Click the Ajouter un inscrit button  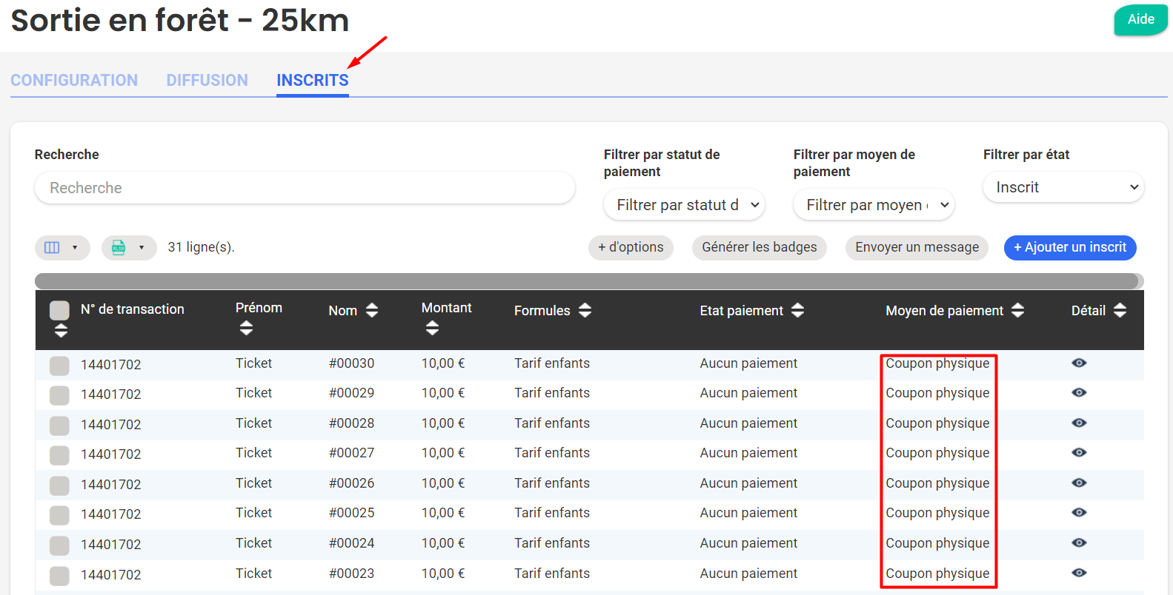[1069, 247]
